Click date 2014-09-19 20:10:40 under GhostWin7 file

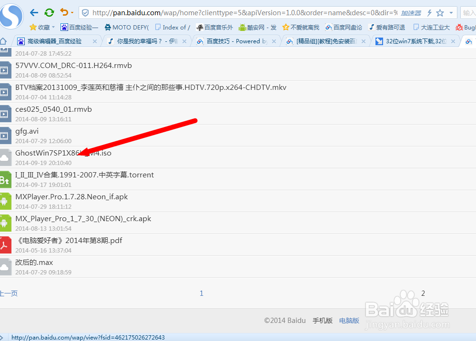coord(43,163)
